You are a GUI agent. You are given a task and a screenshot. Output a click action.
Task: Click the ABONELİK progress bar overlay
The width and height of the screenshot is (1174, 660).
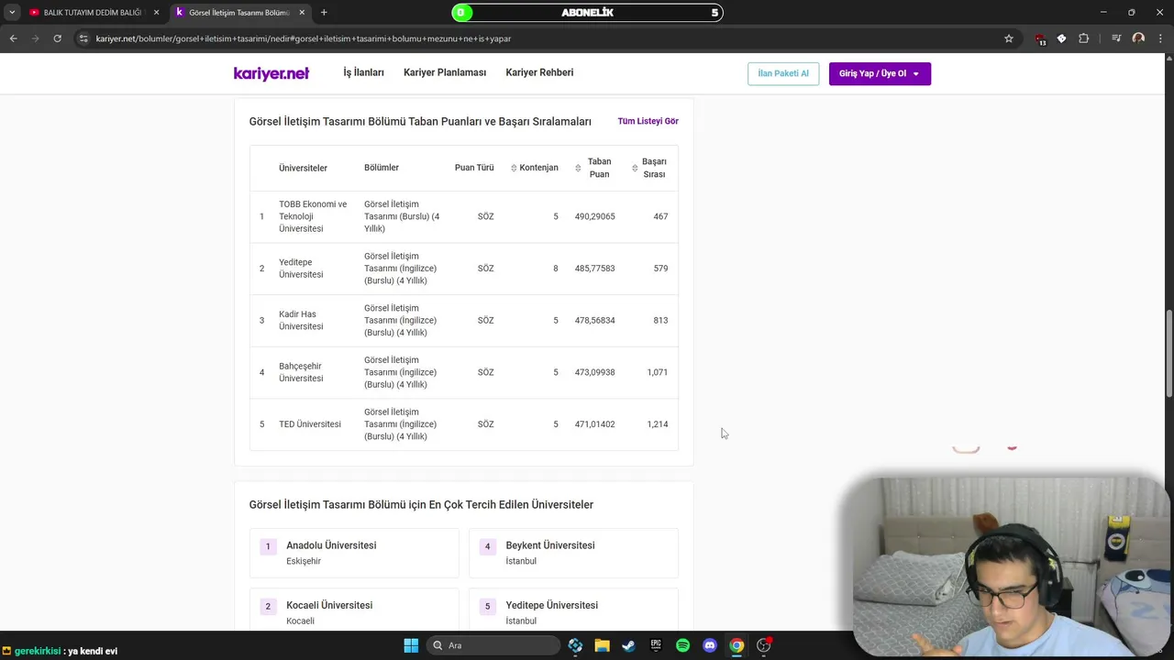tap(587, 13)
